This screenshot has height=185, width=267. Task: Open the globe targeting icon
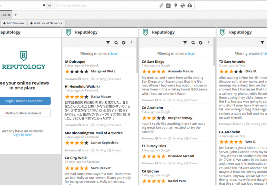(183, 5)
